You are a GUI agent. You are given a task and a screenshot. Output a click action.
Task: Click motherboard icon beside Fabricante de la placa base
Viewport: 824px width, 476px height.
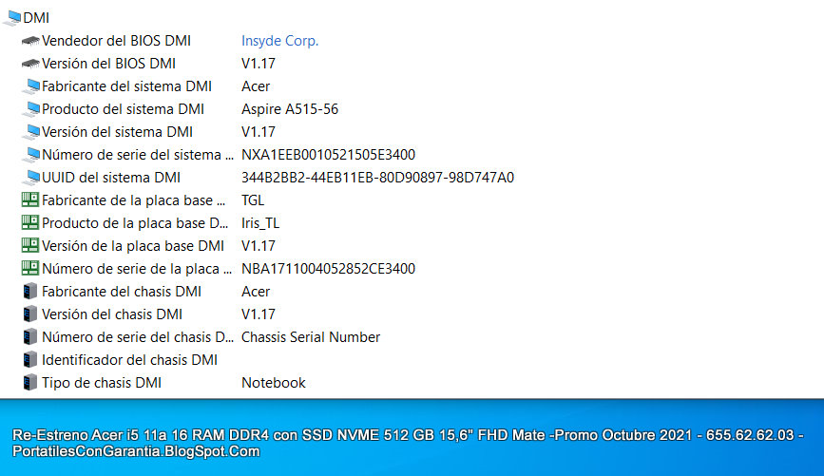30,200
